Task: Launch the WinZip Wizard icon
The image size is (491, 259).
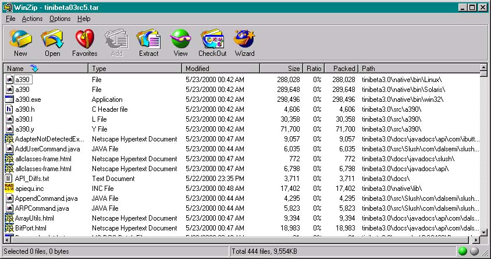Action: [244, 42]
